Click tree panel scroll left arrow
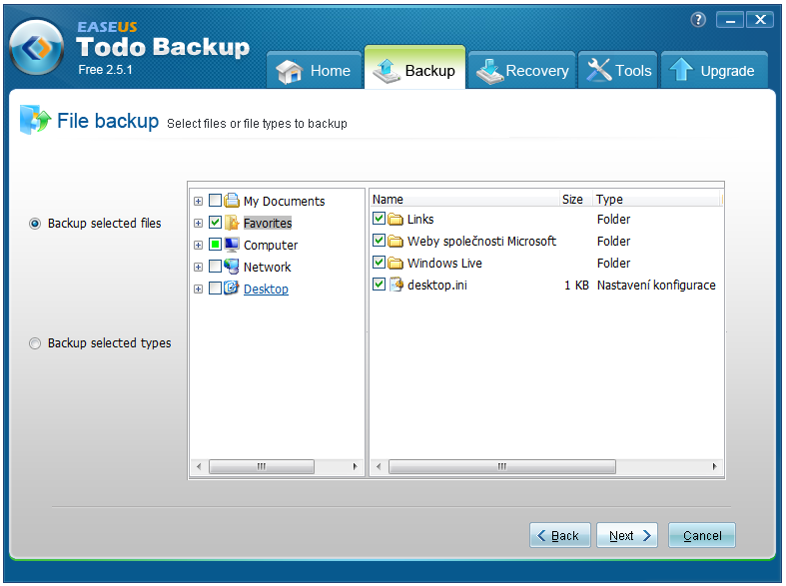The height and width of the screenshot is (586, 786). (x=199, y=466)
